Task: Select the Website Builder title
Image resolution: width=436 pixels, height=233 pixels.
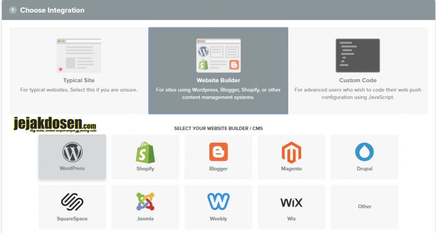Action: click(218, 81)
